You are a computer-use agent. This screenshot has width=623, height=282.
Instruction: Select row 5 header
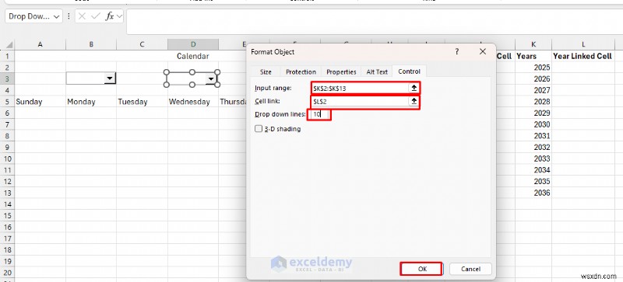pos(7,102)
